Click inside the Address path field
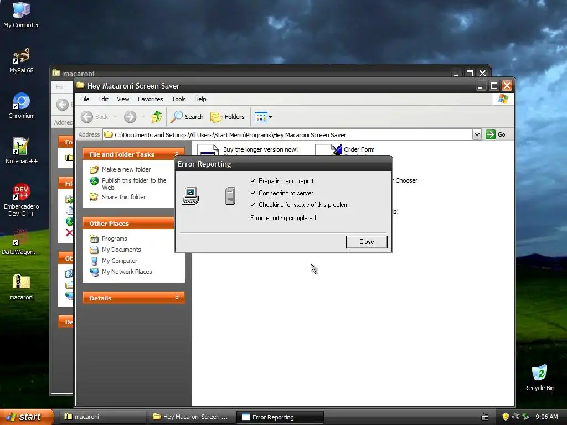Screen dimensions: 567x425 tap(287, 135)
